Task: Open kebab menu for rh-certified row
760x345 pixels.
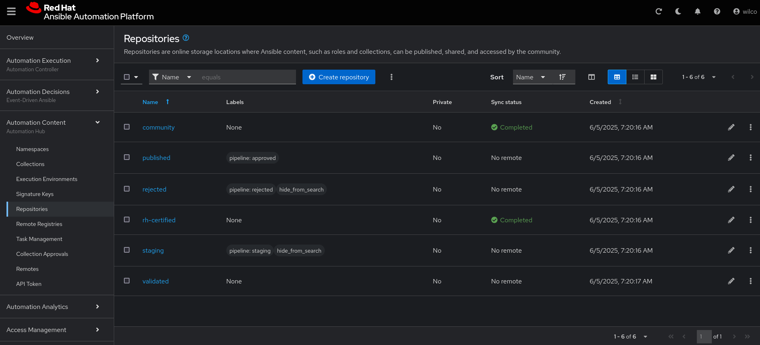Action: tap(751, 220)
